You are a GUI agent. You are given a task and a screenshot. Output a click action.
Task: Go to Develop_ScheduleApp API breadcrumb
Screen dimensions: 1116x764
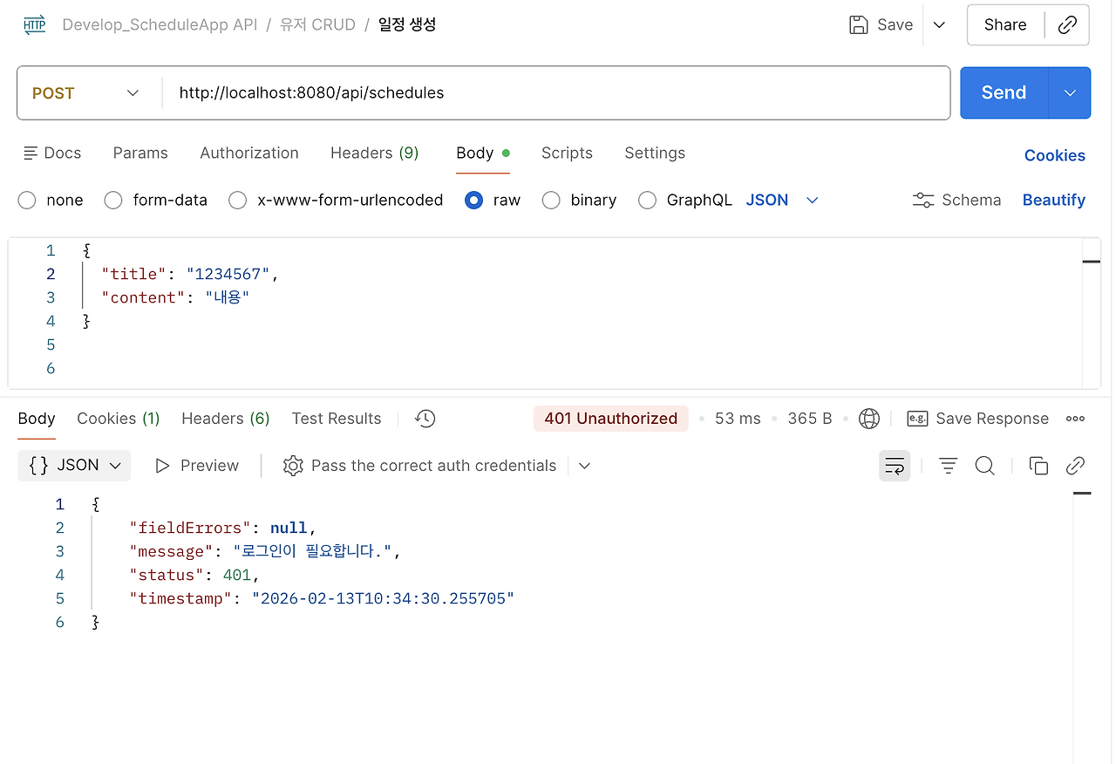[160, 24]
